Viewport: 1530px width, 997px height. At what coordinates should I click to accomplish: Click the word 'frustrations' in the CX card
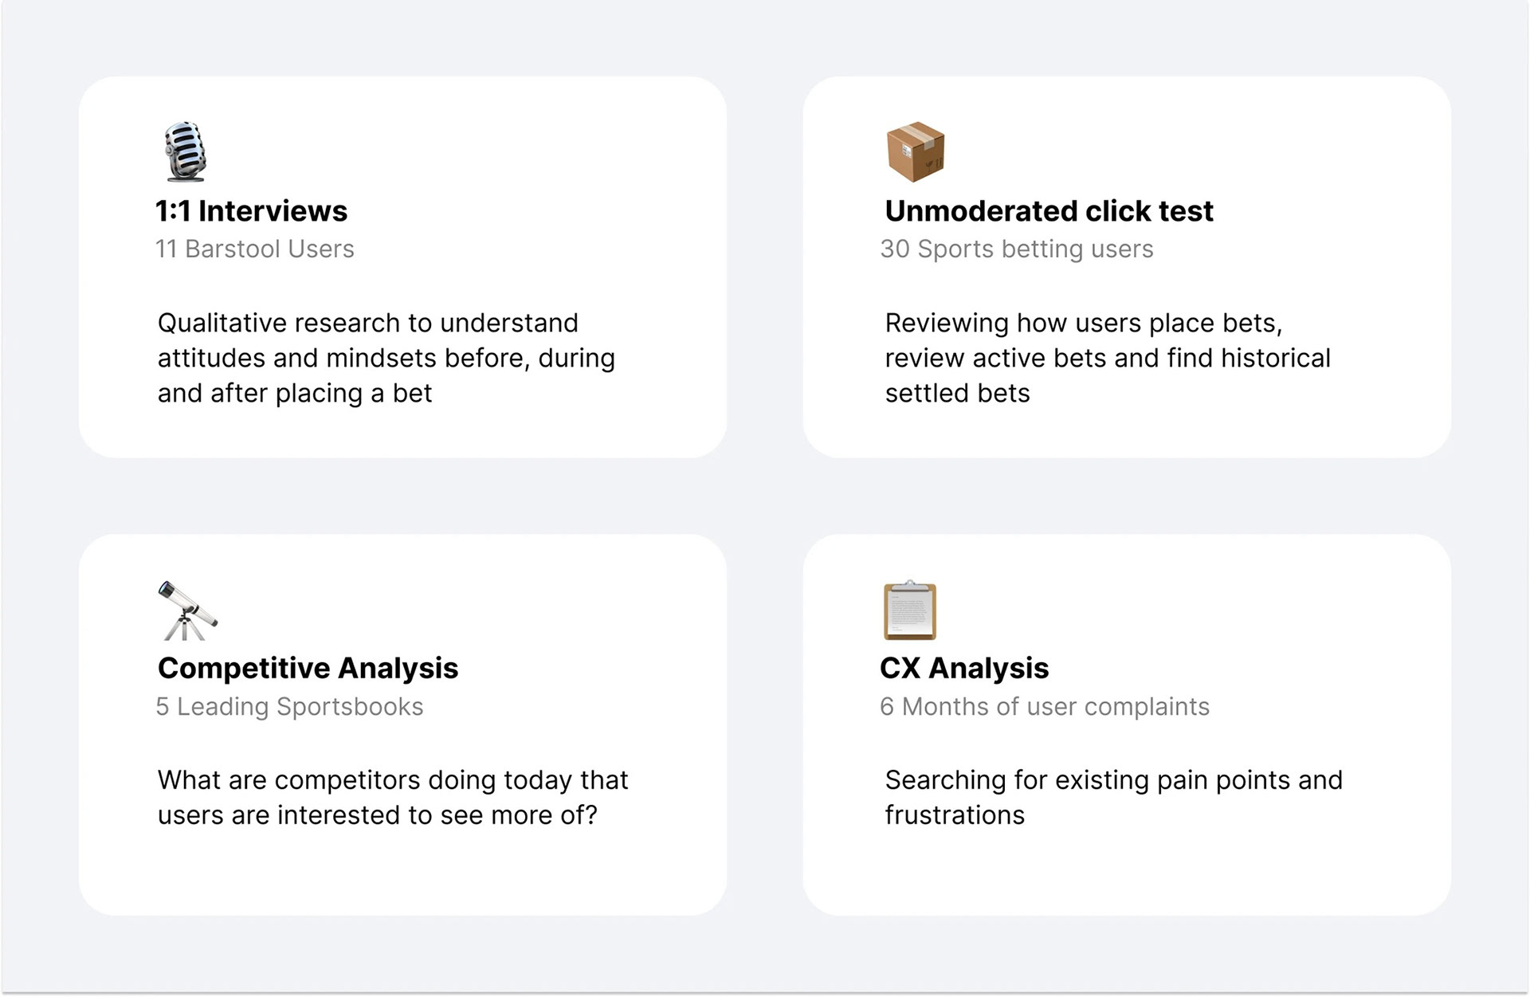[x=955, y=815]
